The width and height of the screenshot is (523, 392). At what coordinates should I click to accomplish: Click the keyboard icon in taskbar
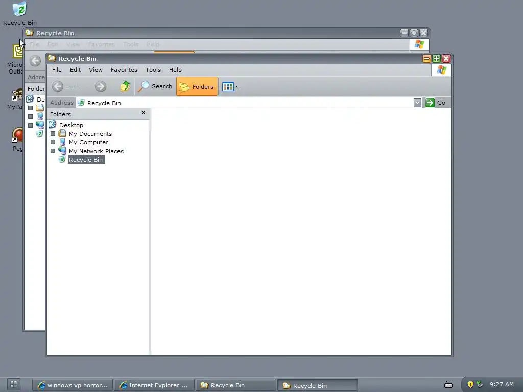(x=448, y=385)
